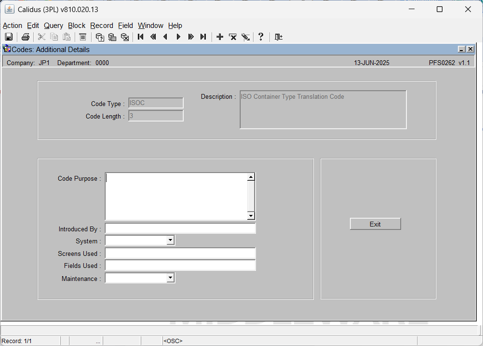Viewport: 483px width, 346px height.
Task: Open the Help menu
Action: click(175, 26)
